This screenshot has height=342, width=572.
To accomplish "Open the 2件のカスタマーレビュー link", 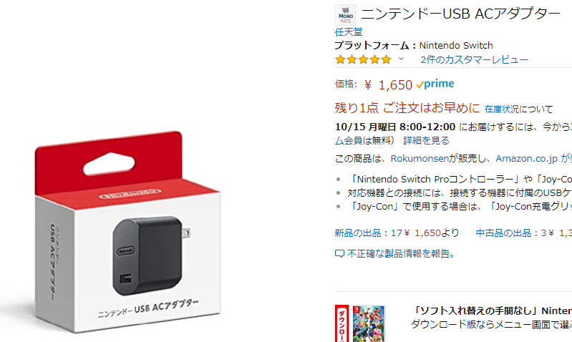I will pos(474,60).
